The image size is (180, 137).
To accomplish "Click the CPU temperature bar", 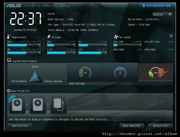I will (24, 45).
